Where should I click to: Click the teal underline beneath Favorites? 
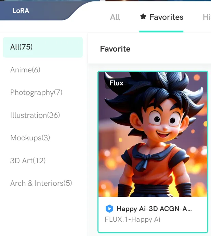coord(161,31)
